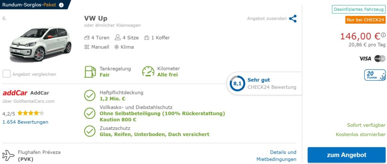Click the Angebot zusenden text link
This screenshot has width=387, height=164.
267,19
